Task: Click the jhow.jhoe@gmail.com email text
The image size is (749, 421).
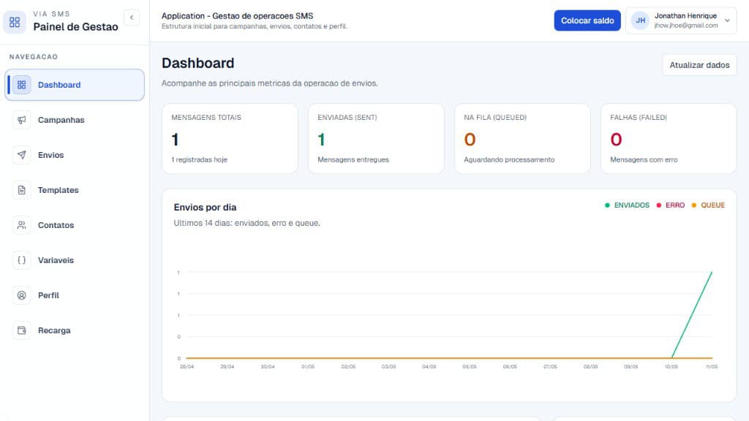Action: 686,26
